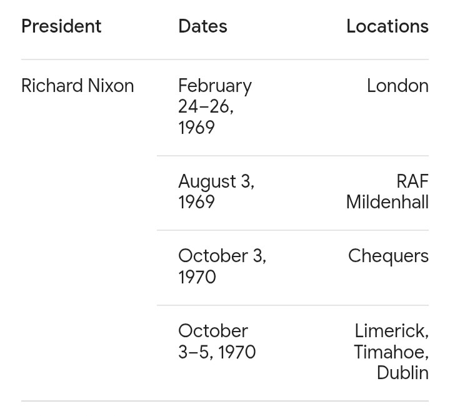Click the Chequers location entry
Viewport: 450px width, 416px height.
[x=388, y=256]
